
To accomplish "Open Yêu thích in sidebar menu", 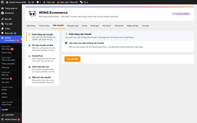I will 5,82.
